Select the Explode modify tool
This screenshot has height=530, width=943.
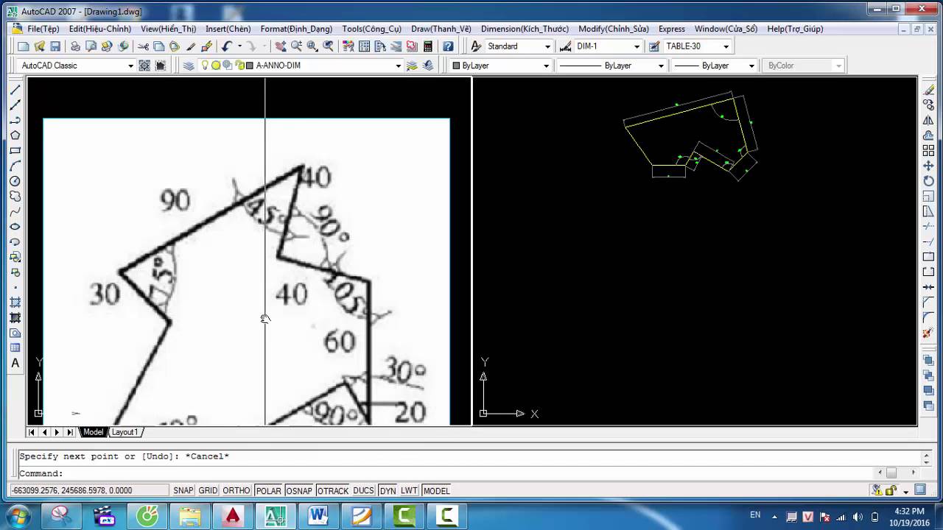[x=928, y=333]
